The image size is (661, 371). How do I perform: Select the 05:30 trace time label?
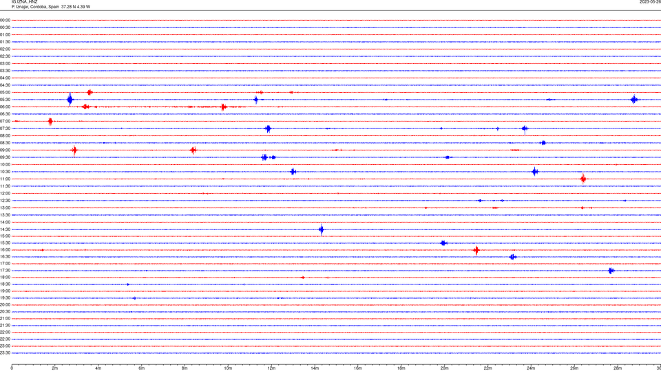[x=5, y=100]
